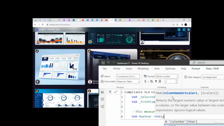The width and height of the screenshot is (224, 126).
Task: Expand the currency symbol dropdown arrow
Action: (148, 82)
